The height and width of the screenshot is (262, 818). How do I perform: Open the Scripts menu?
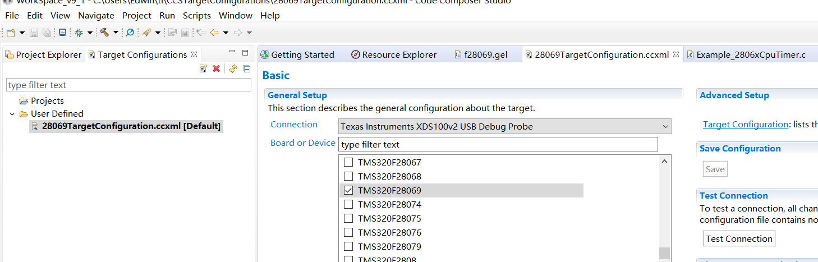tap(196, 16)
